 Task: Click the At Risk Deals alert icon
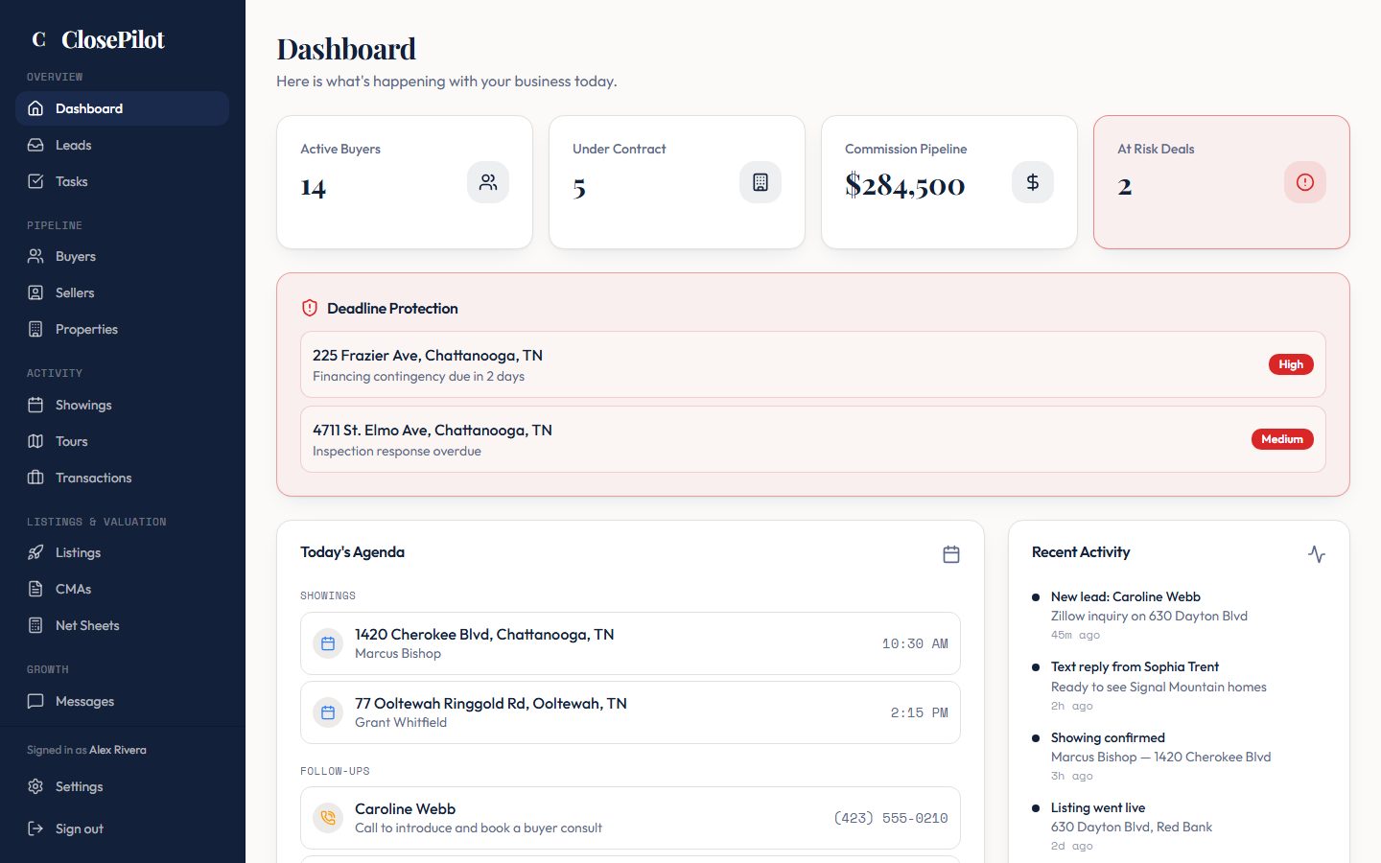pos(1305,182)
